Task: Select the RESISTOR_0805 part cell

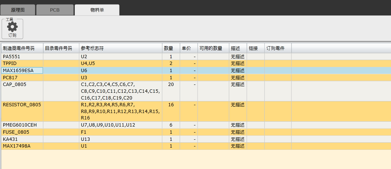Action: 22,112
